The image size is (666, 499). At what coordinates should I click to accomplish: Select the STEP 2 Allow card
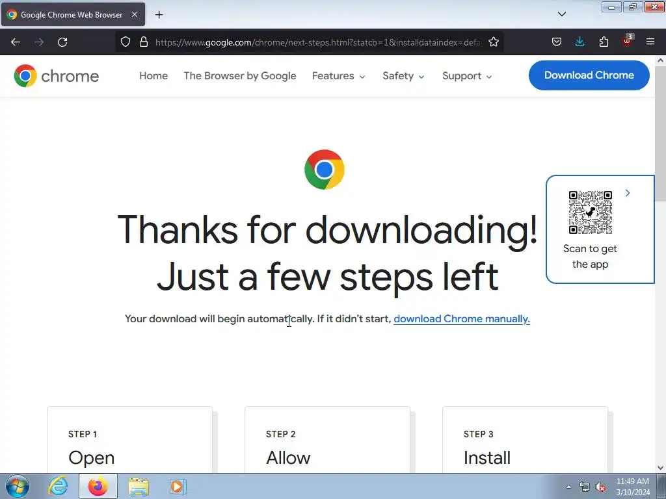point(328,440)
